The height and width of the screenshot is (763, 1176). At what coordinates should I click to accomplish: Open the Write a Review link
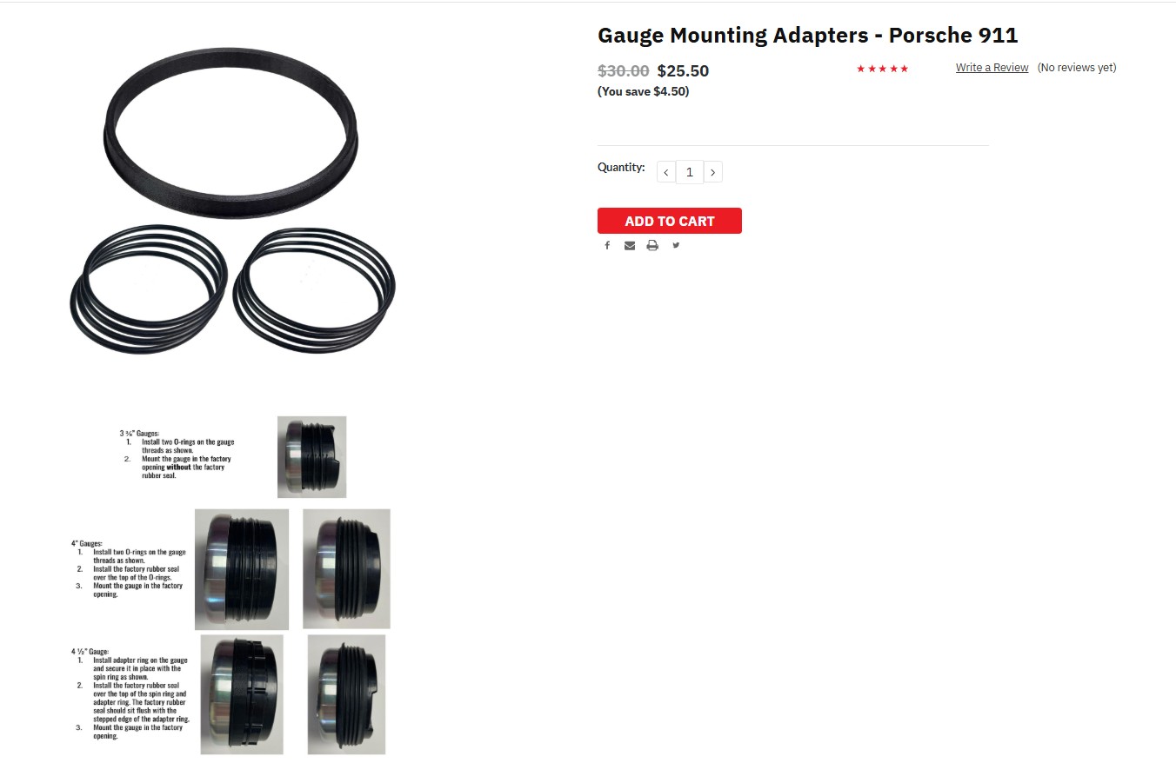pos(992,68)
